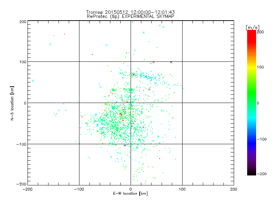Click the green X marker near -190 km east
Screen dimensions: 275x206
tap(33, 81)
